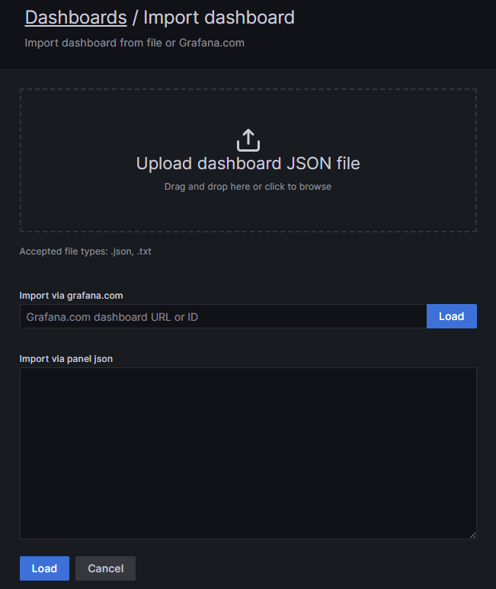Click 'Drag and drop here or click to browse'
This screenshot has width=496, height=589.
coord(248,187)
